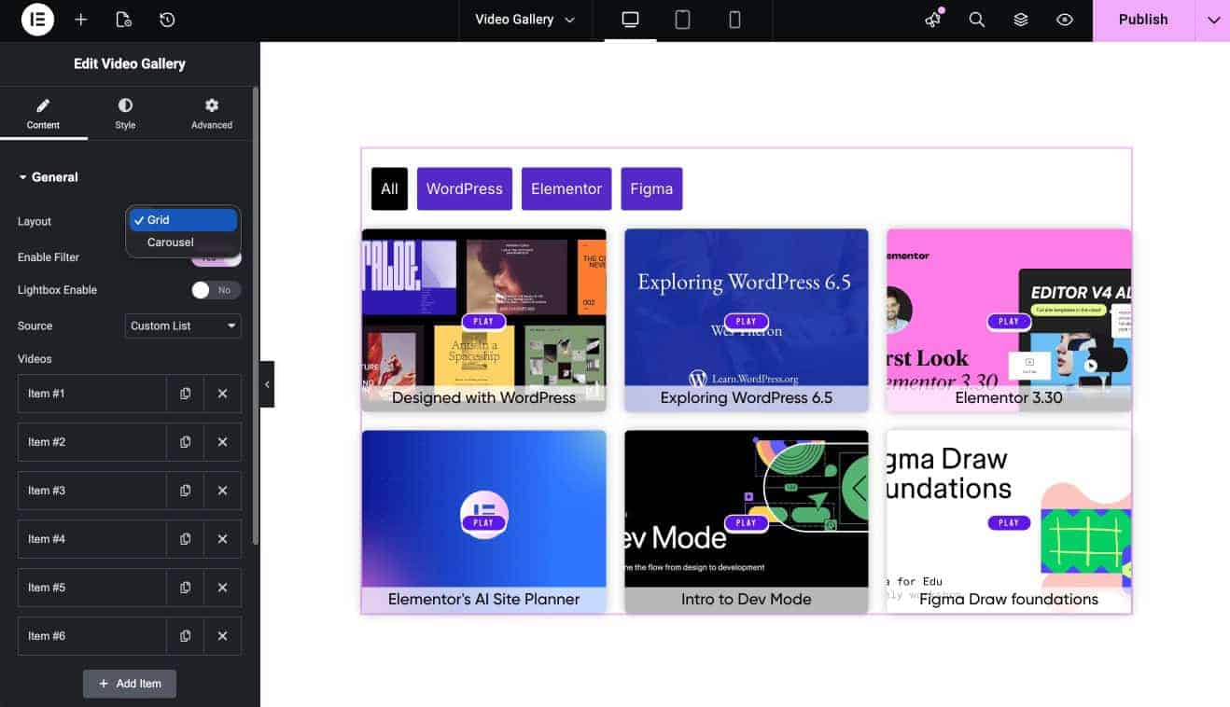Collapse the General section
Viewport: 1230px width, 707px height.
point(49,177)
